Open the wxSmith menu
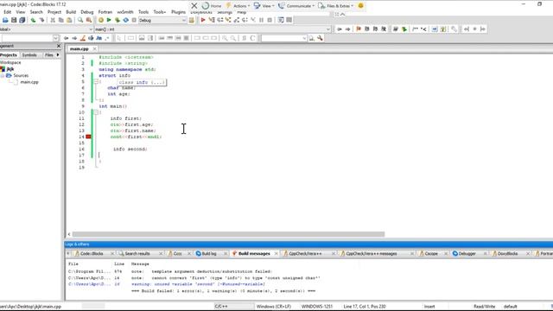 (124, 12)
